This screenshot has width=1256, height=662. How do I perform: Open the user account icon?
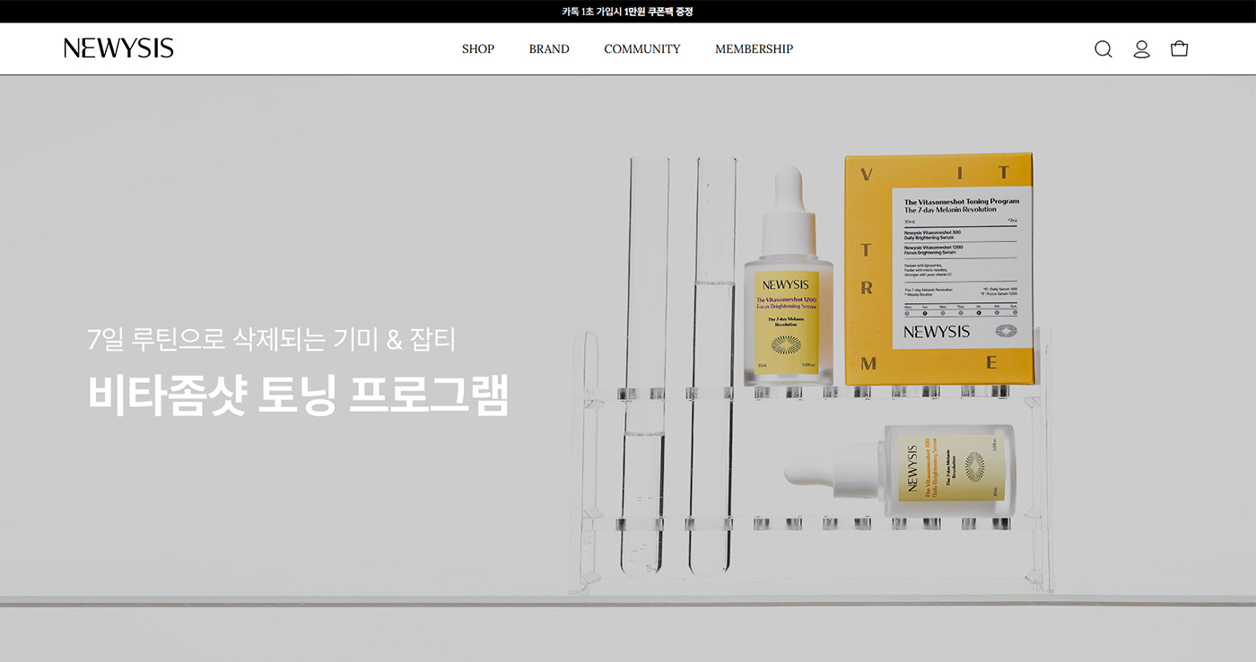click(1141, 49)
